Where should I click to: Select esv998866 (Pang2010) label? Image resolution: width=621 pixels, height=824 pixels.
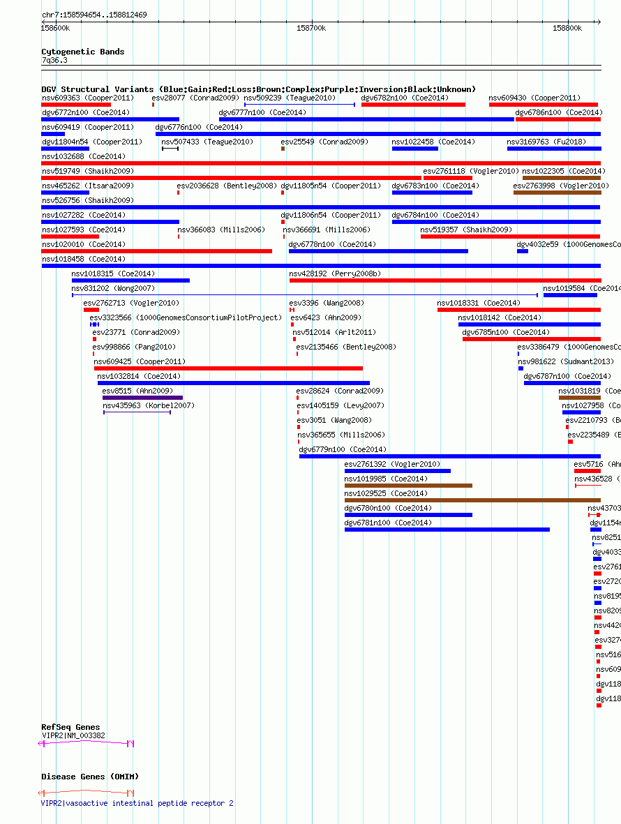point(134,348)
